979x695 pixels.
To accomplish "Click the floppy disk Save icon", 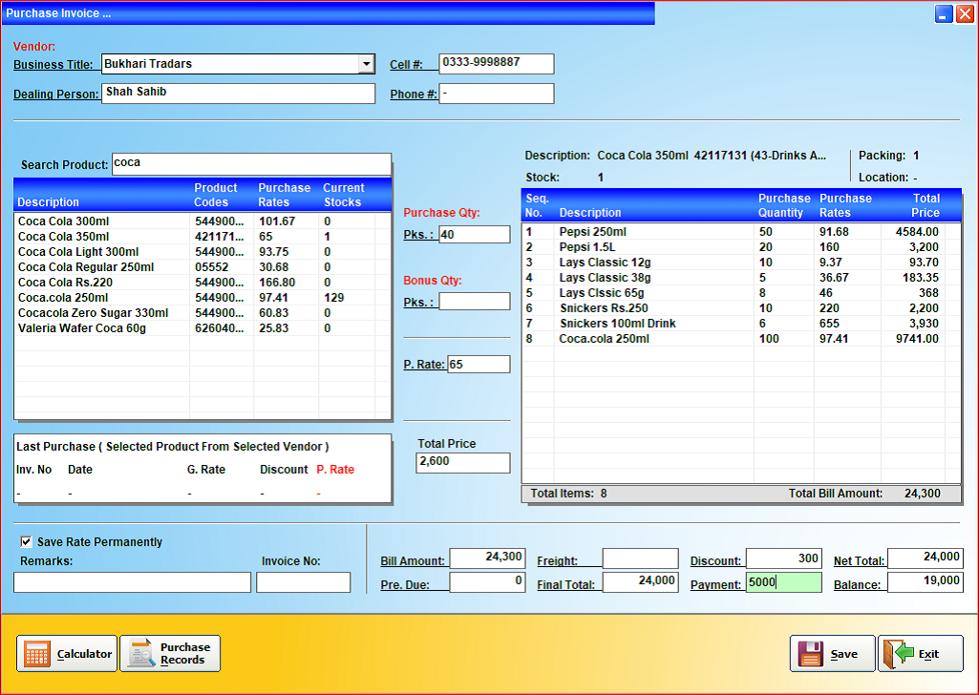I will pyautogui.click(x=811, y=654).
